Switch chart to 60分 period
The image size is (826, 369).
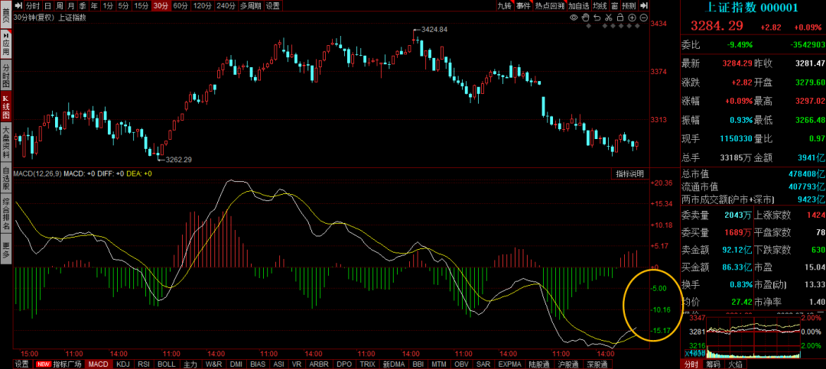coord(180,5)
